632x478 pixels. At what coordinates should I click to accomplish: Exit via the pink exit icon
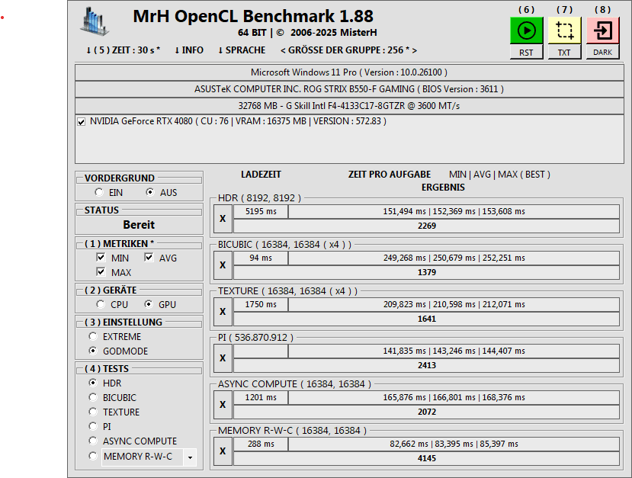coord(602,30)
